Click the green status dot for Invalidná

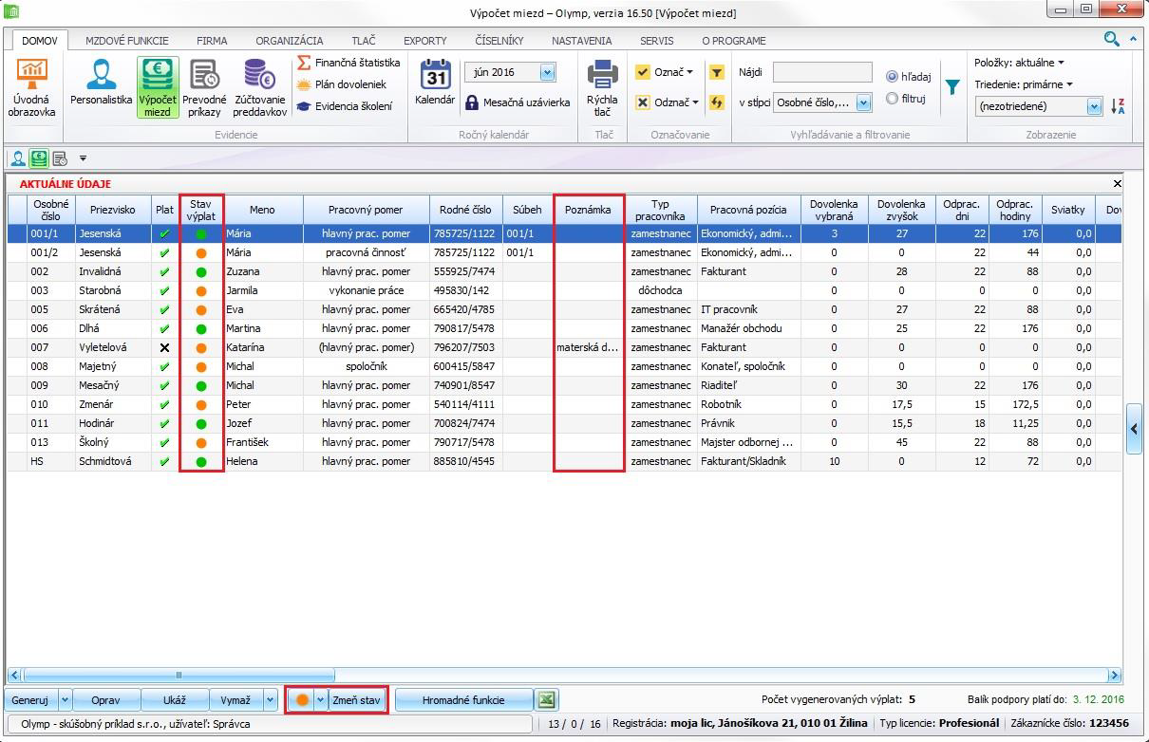point(200,271)
